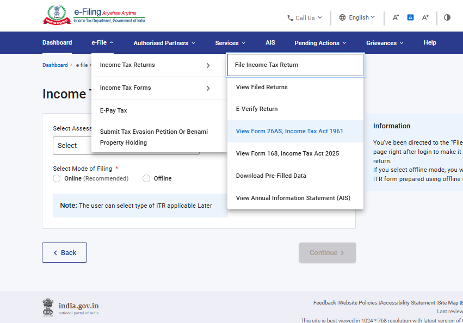Expand the Services menu

pos(230,43)
